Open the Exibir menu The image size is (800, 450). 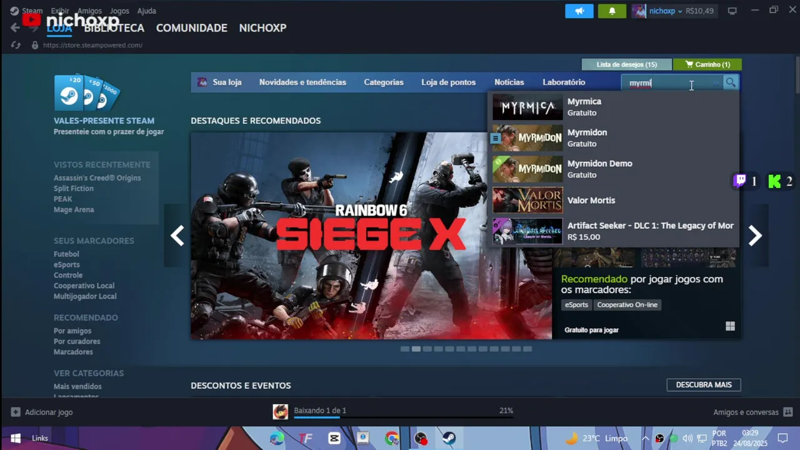click(60, 11)
